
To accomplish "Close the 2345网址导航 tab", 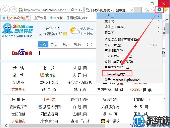I will point(131,10).
